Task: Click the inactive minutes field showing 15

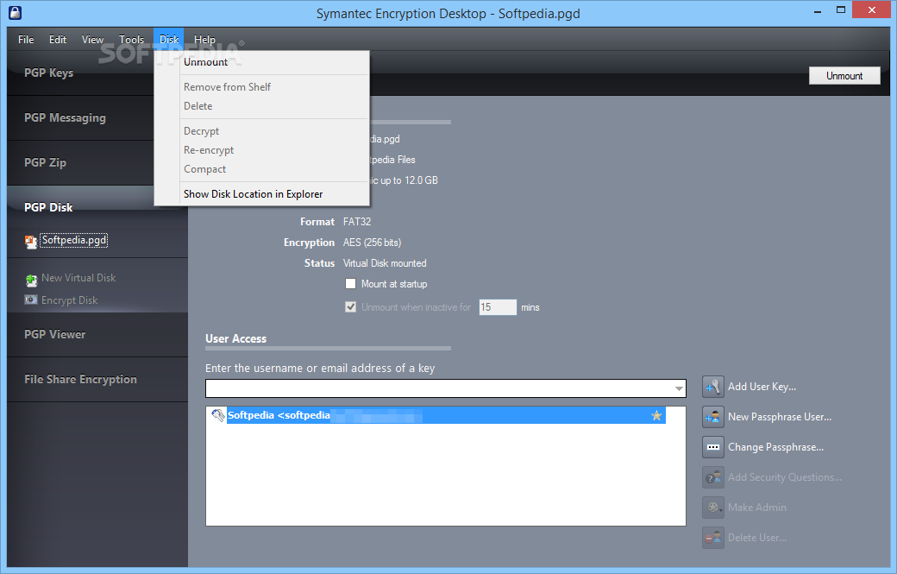Action: [x=498, y=307]
